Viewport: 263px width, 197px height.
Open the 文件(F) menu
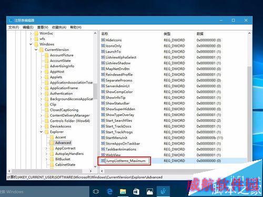click(14, 27)
